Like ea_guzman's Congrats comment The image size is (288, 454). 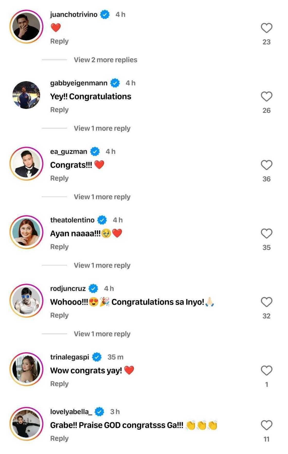(x=266, y=165)
